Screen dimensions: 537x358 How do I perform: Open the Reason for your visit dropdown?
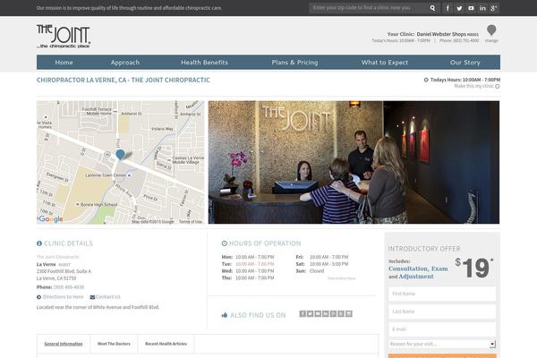(x=442, y=344)
